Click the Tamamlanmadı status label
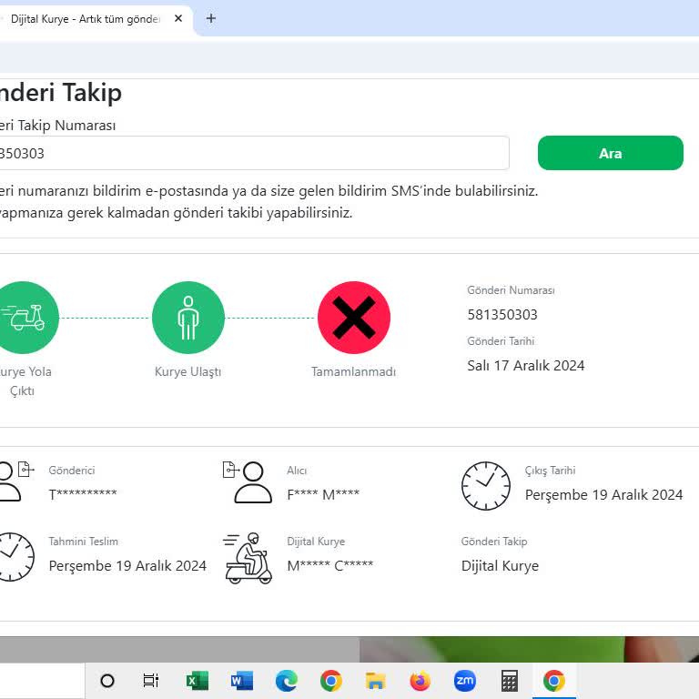The width and height of the screenshot is (699, 699). click(x=353, y=371)
